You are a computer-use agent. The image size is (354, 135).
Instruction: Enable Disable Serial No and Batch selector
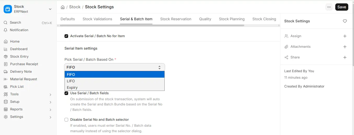point(66,120)
